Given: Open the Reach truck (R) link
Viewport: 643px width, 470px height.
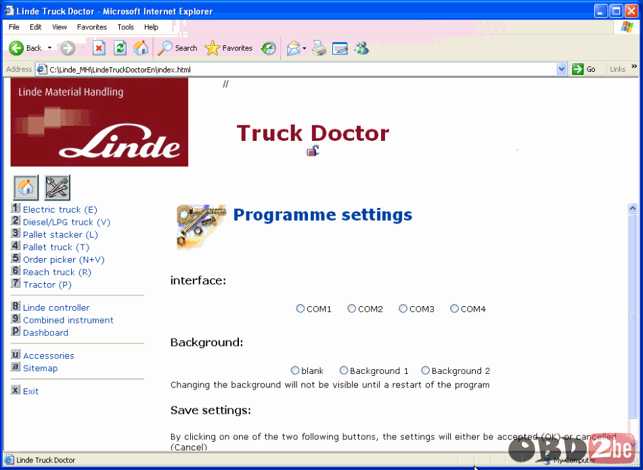Looking at the screenshot, I should point(57,272).
